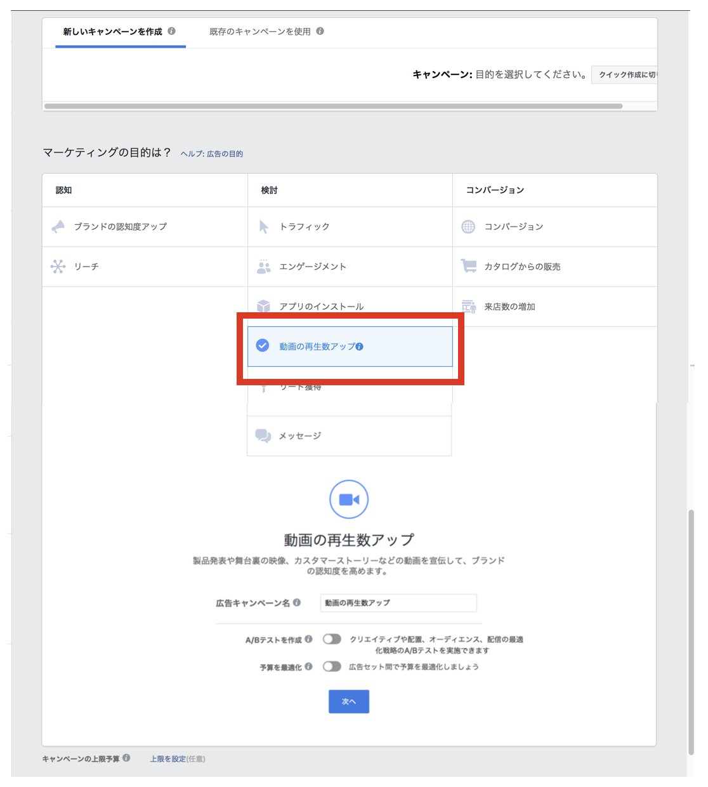Viewport: 708px width, 787px height.
Task: Click the info icon after 動画の再生数アップ option
Action: pos(360,347)
